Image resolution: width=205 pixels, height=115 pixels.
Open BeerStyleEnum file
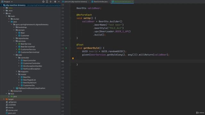tap(30, 83)
